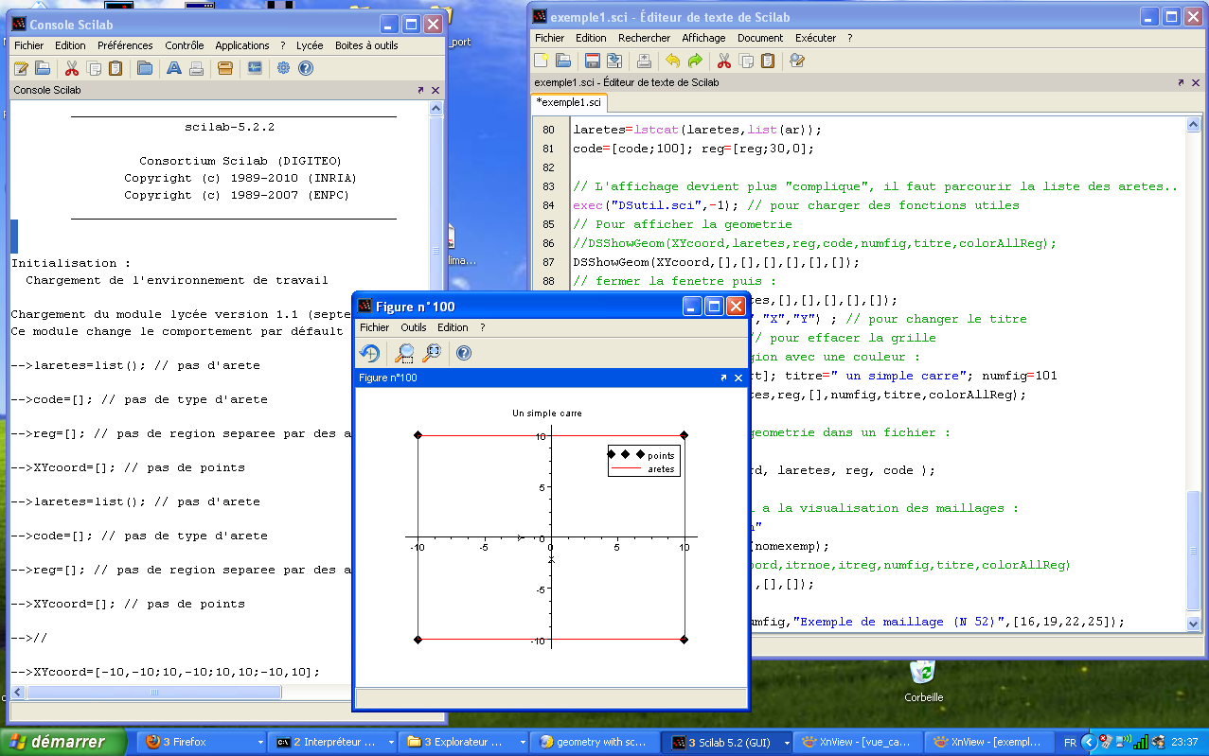Open the Lycée menu in the console

310,45
